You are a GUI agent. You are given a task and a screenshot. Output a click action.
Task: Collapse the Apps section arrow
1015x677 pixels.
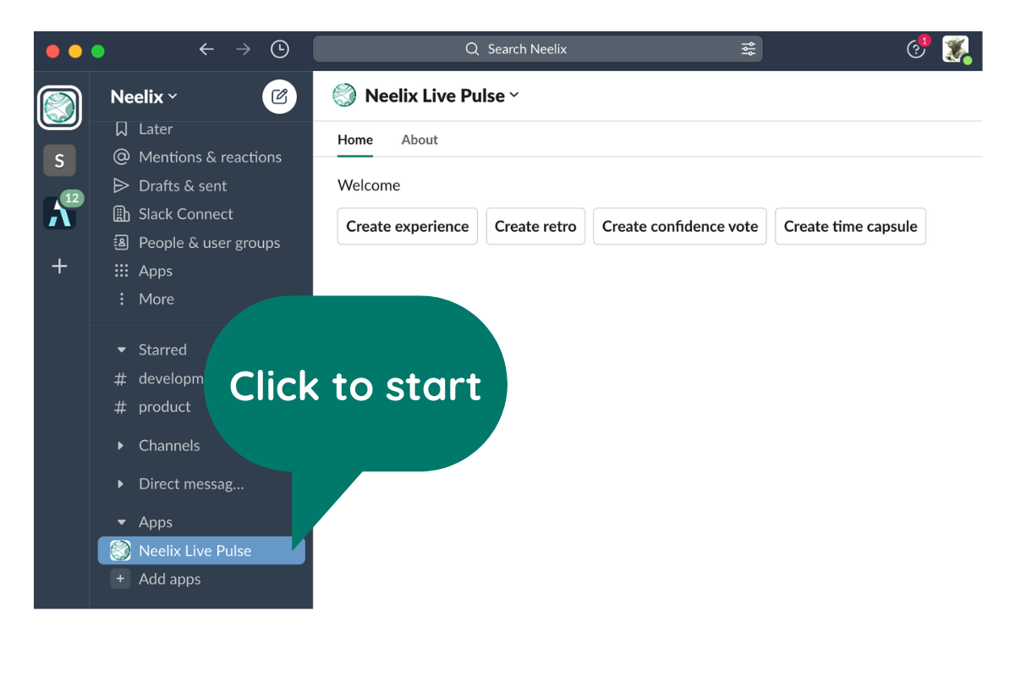point(121,522)
